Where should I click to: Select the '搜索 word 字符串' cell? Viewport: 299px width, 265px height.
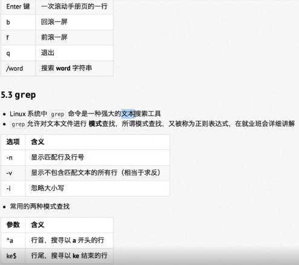point(74,68)
